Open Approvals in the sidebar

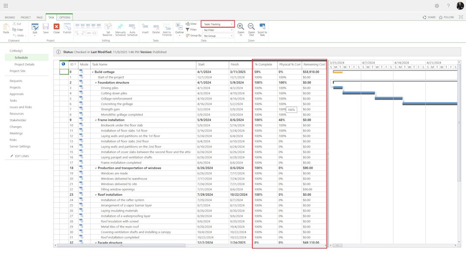click(17, 94)
